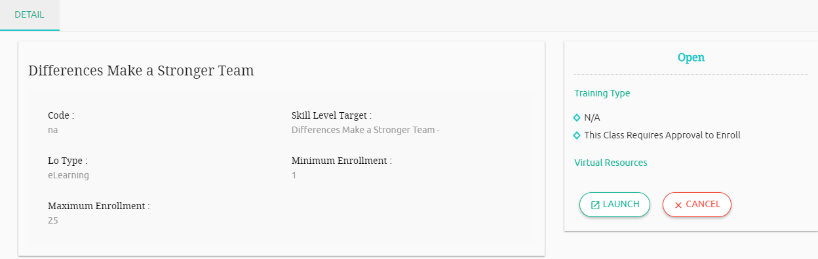Click the red X cancel icon
This screenshot has height=259, width=818.
tap(678, 205)
